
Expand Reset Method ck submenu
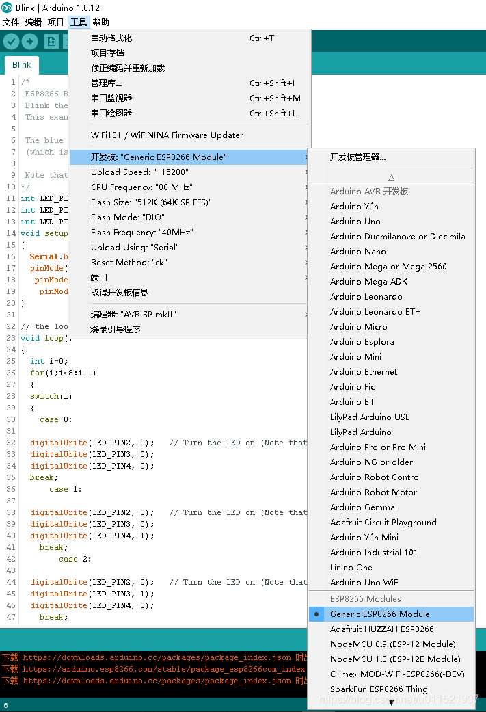[x=189, y=262]
